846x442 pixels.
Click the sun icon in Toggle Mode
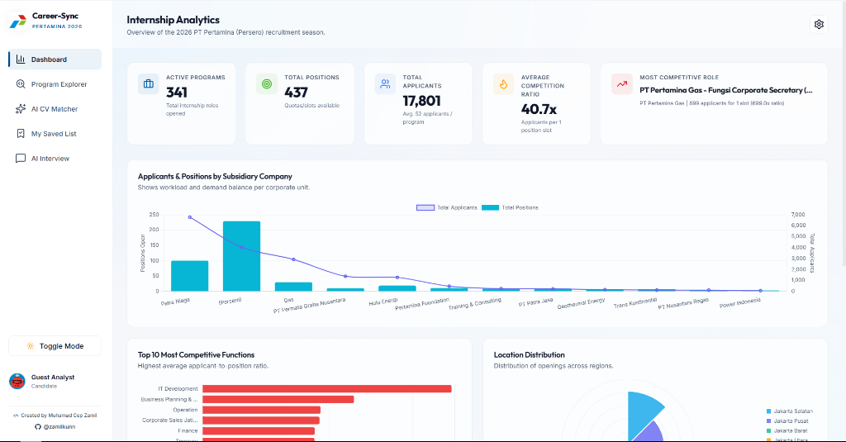[x=31, y=346]
